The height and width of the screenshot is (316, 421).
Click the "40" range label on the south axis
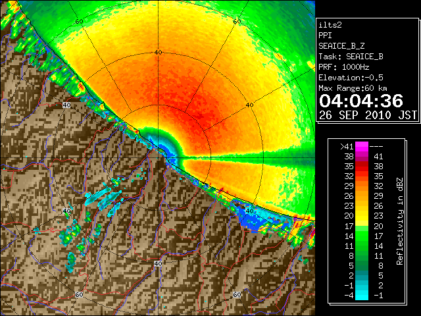coord(158,263)
